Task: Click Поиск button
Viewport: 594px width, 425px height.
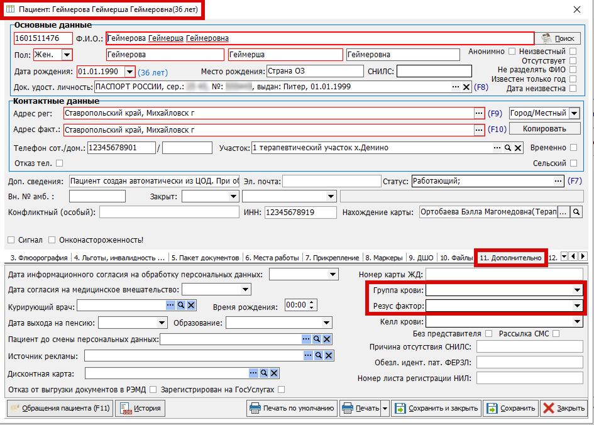Action: [x=558, y=38]
